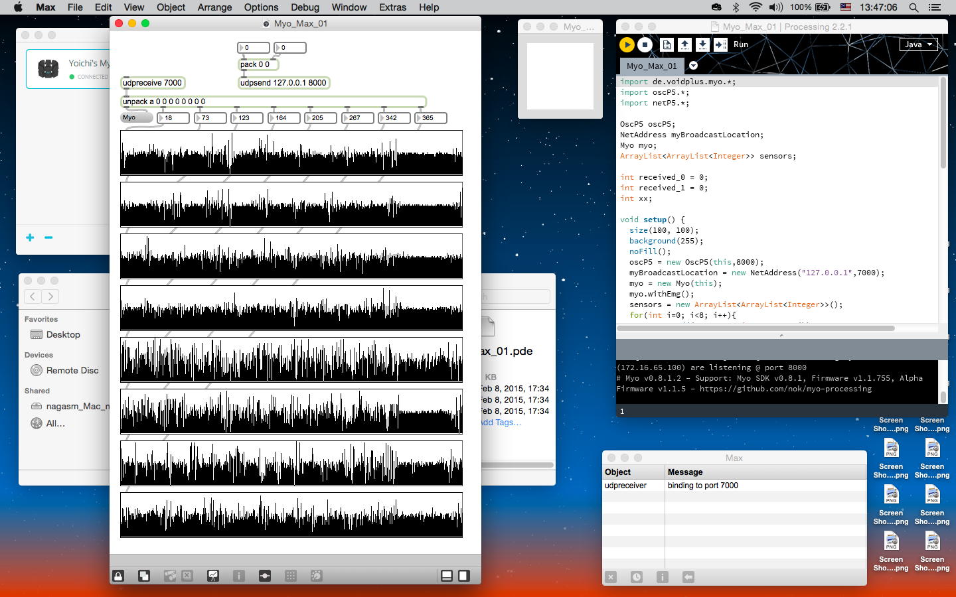Click the Save sketch down-arrow icon
Image resolution: width=956 pixels, height=597 pixels.
(x=702, y=44)
